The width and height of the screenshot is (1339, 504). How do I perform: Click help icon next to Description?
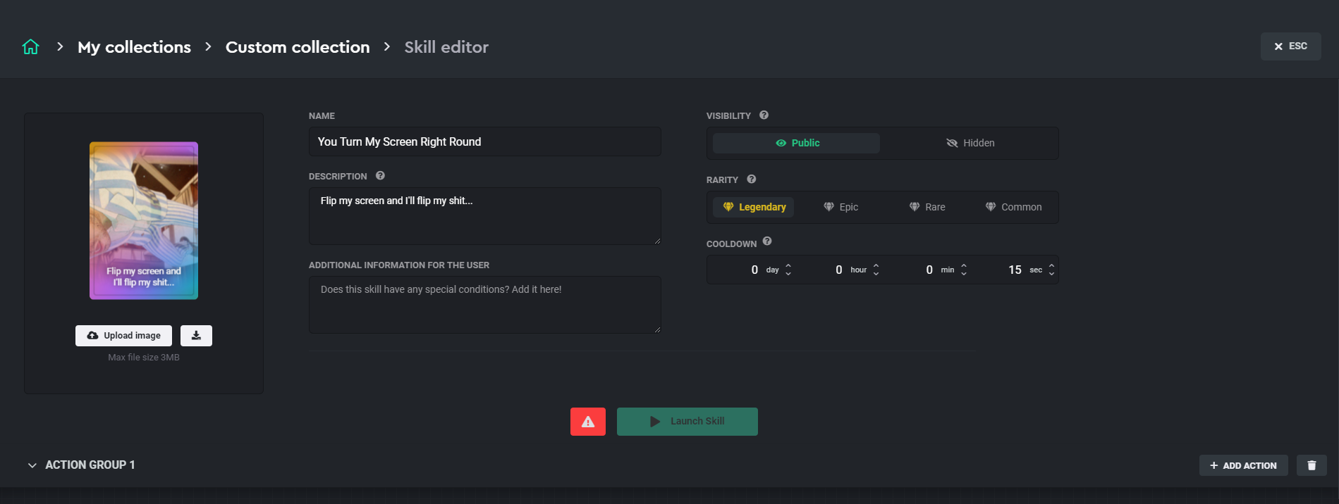tap(380, 176)
